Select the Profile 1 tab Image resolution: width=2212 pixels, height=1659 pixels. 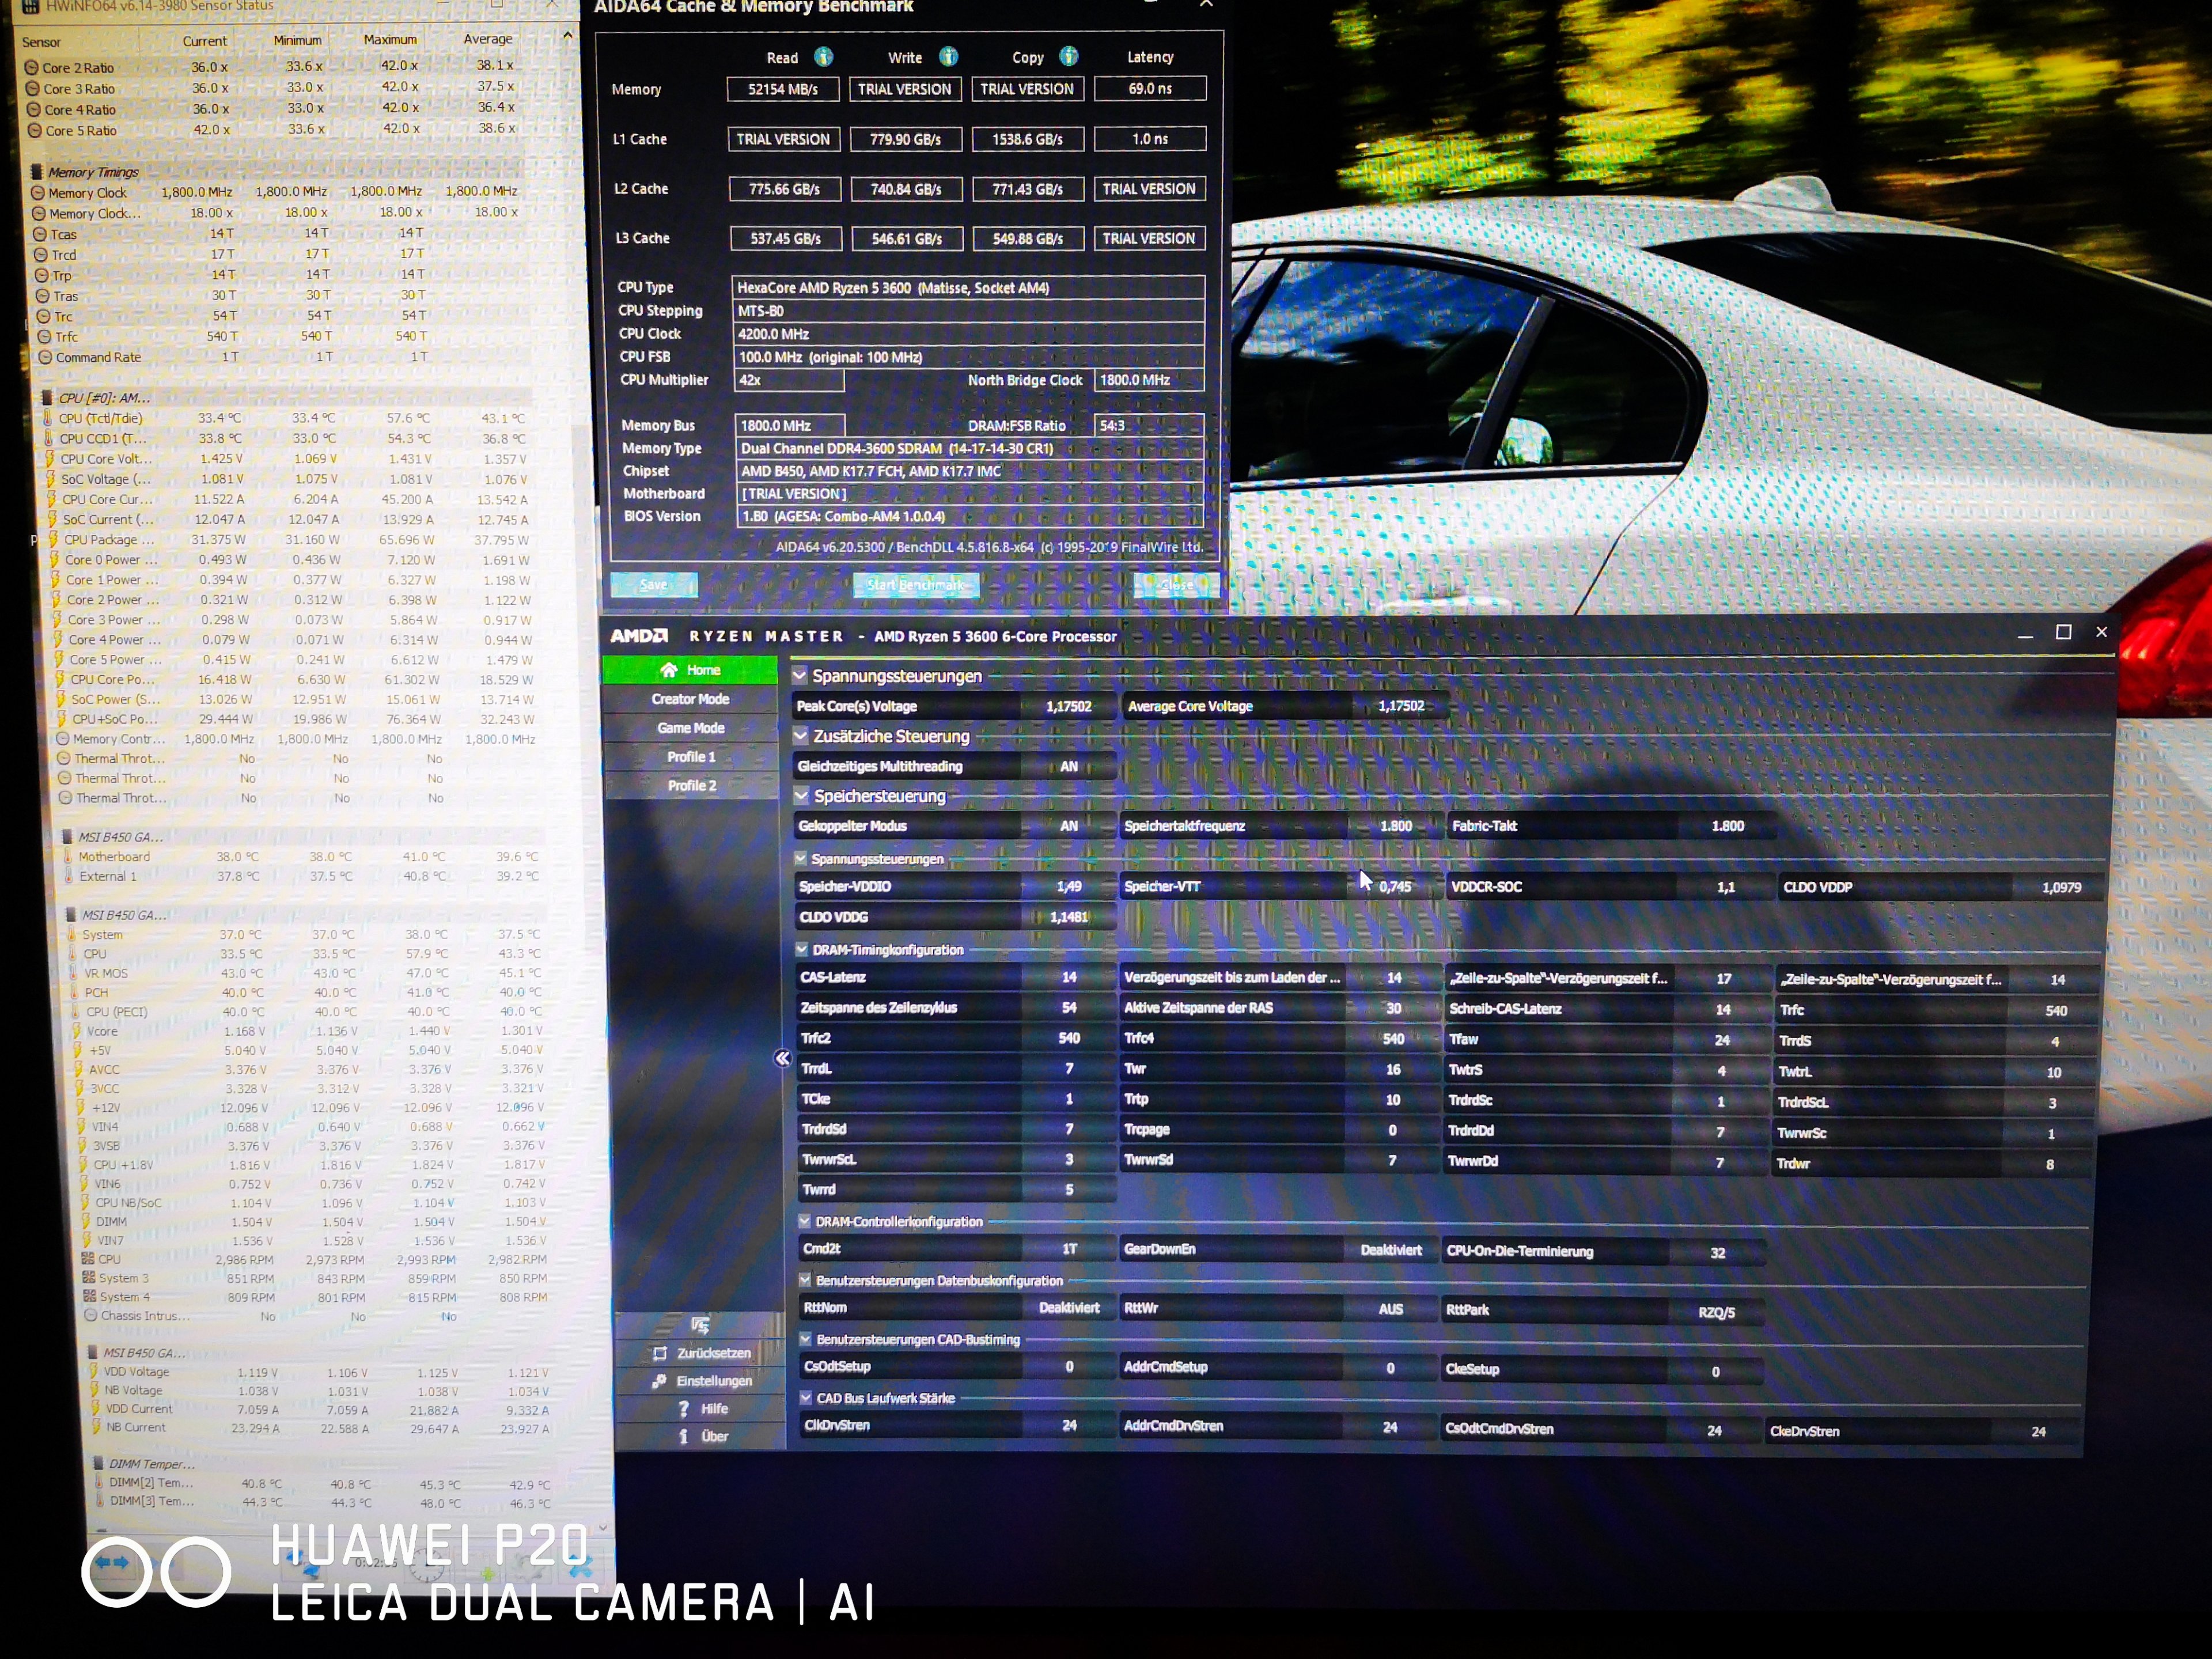(x=691, y=757)
